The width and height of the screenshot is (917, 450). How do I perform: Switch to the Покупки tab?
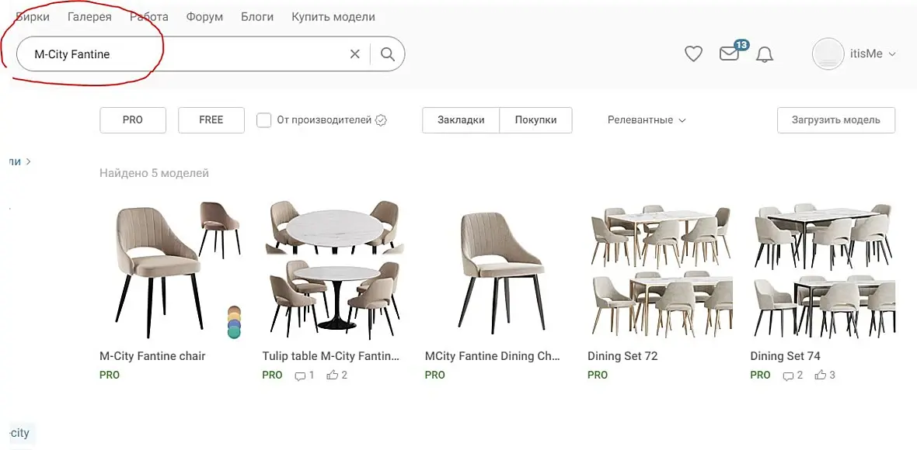point(535,120)
